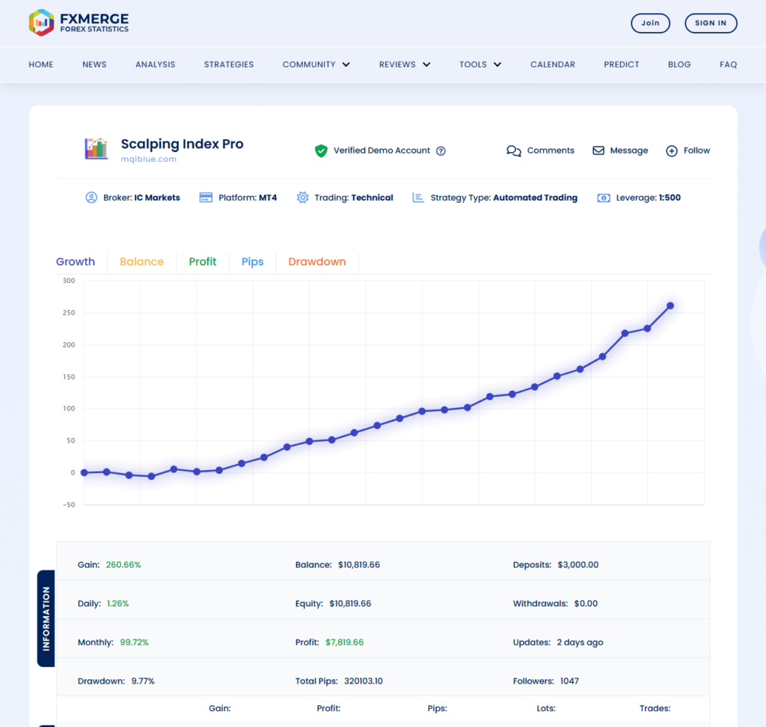Click the Withdrawals value $0.00

pos(586,603)
